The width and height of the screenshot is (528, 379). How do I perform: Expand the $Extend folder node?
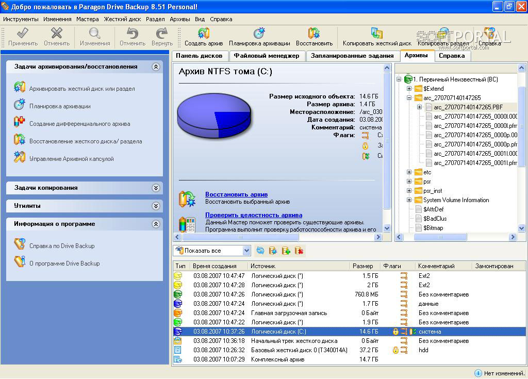click(409, 89)
